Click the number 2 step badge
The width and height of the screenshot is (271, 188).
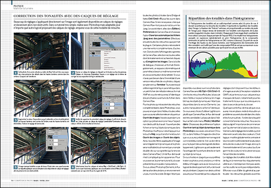(x=73, y=73)
